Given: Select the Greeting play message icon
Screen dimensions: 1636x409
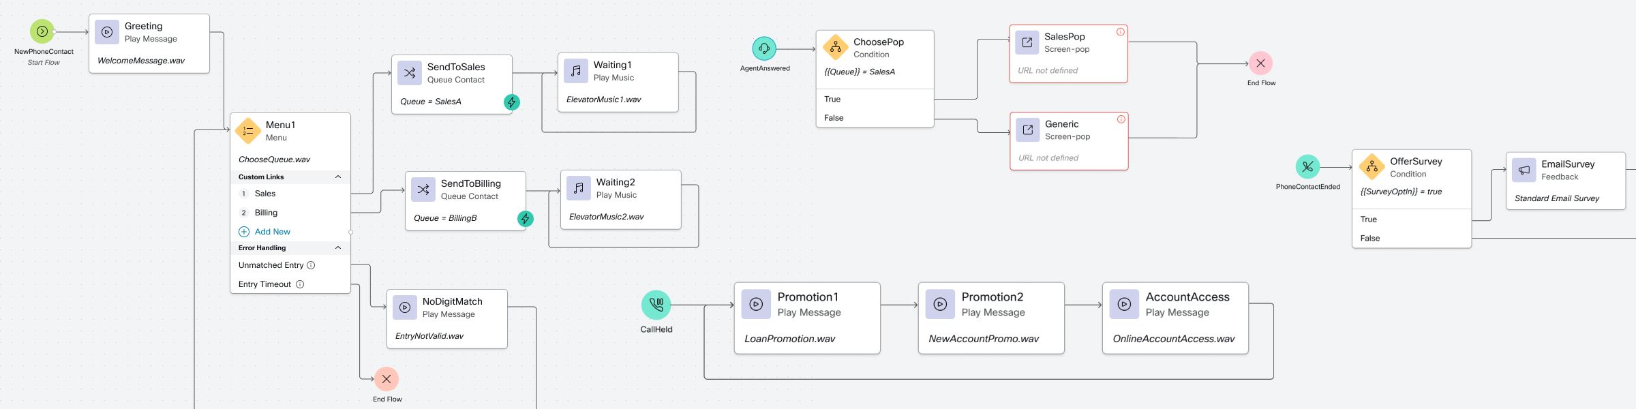Looking at the screenshot, I should 107,32.
